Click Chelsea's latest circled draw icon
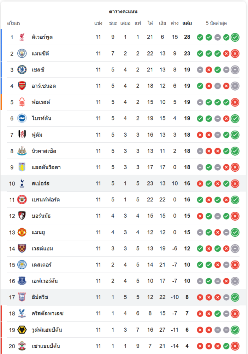The image size is (248, 354). coord(235,70)
